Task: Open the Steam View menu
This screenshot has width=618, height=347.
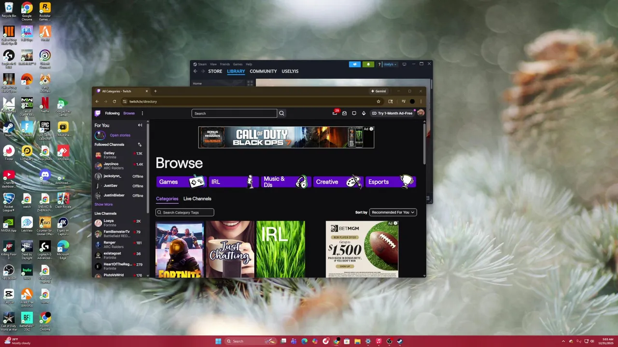Action: click(x=213, y=64)
